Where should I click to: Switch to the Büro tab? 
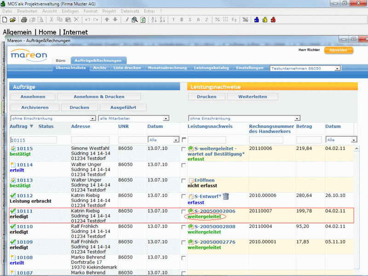pos(61,61)
